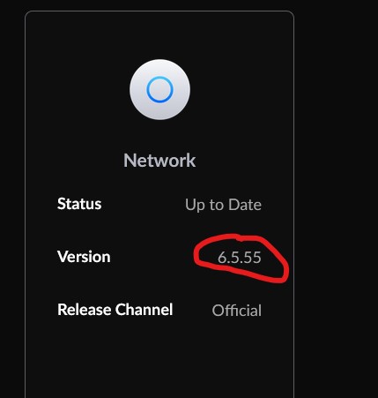Click the dark background right of the card
This screenshot has width=378, height=398.
337,199
